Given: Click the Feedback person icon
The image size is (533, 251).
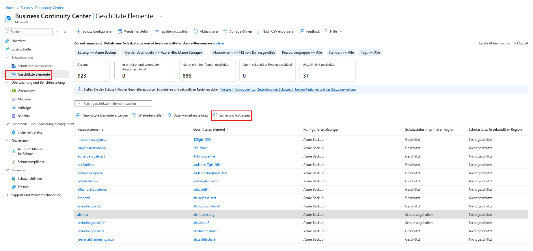Looking at the screenshot, I should tap(301, 31).
